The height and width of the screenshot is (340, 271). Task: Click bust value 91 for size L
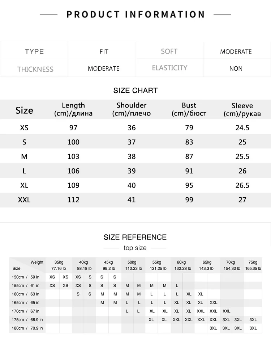189,171
